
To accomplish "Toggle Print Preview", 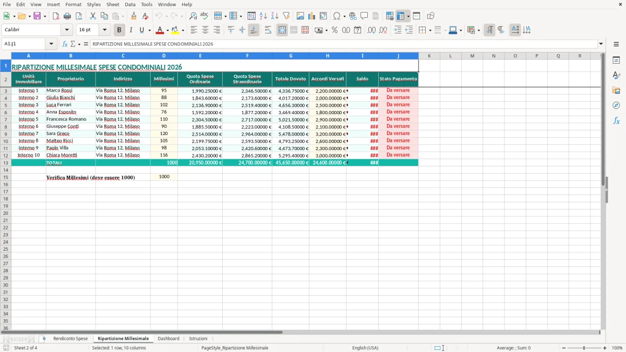I will click(x=78, y=16).
